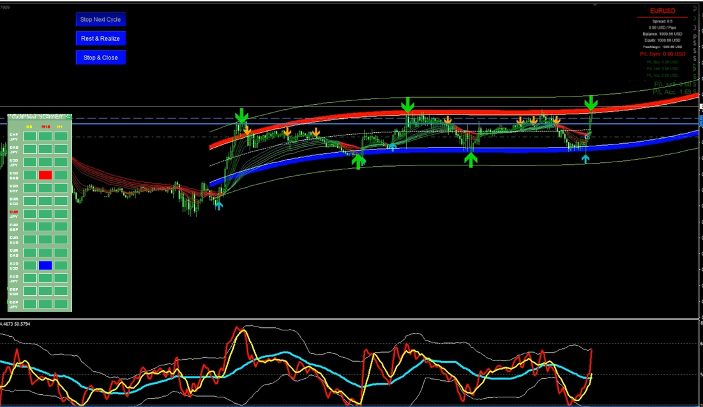Open EUR AUD H1 scanner cell
This screenshot has height=407, width=703.
click(x=61, y=240)
